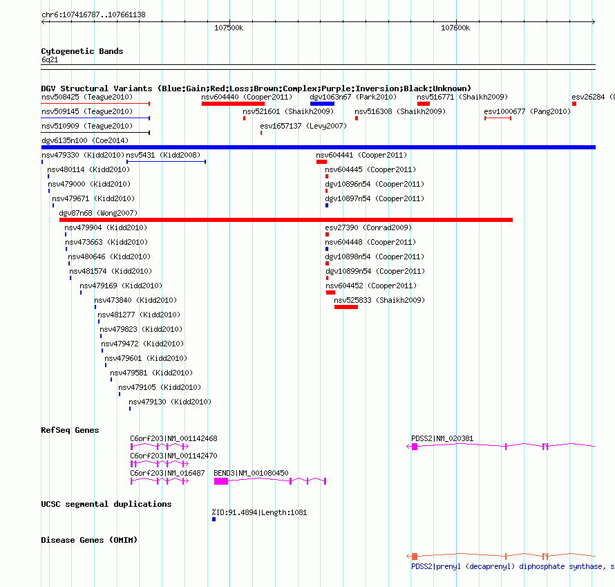This screenshot has height=587, width=615.
Task: Click the orange PDSS2 OMIM gene exon block
Action: (x=415, y=557)
